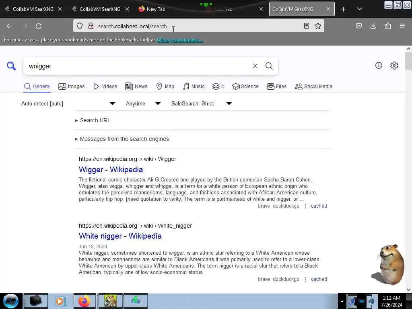Select the General category tab

coord(37,87)
